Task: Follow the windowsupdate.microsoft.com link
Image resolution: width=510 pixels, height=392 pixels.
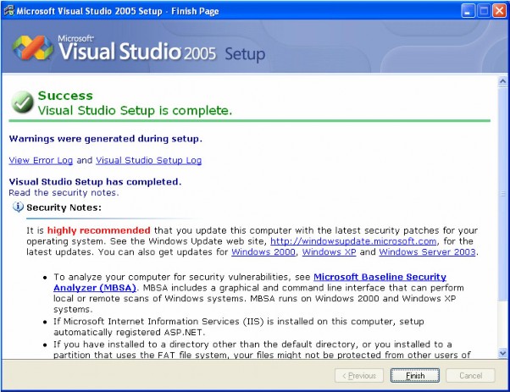Action: coord(353,241)
